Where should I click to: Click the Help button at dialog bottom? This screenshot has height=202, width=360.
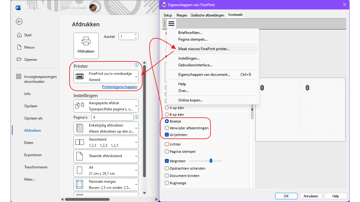[x=335, y=196]
